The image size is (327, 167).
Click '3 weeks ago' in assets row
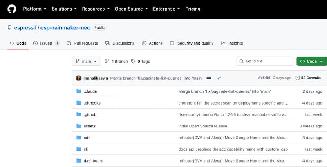tap(311, 126)
